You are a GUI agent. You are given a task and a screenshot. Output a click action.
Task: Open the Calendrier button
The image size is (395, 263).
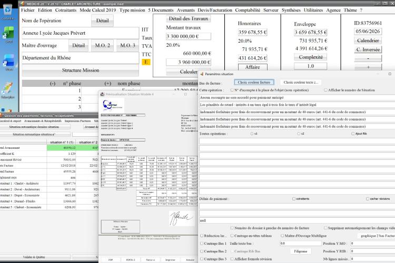tap(368, 41)
